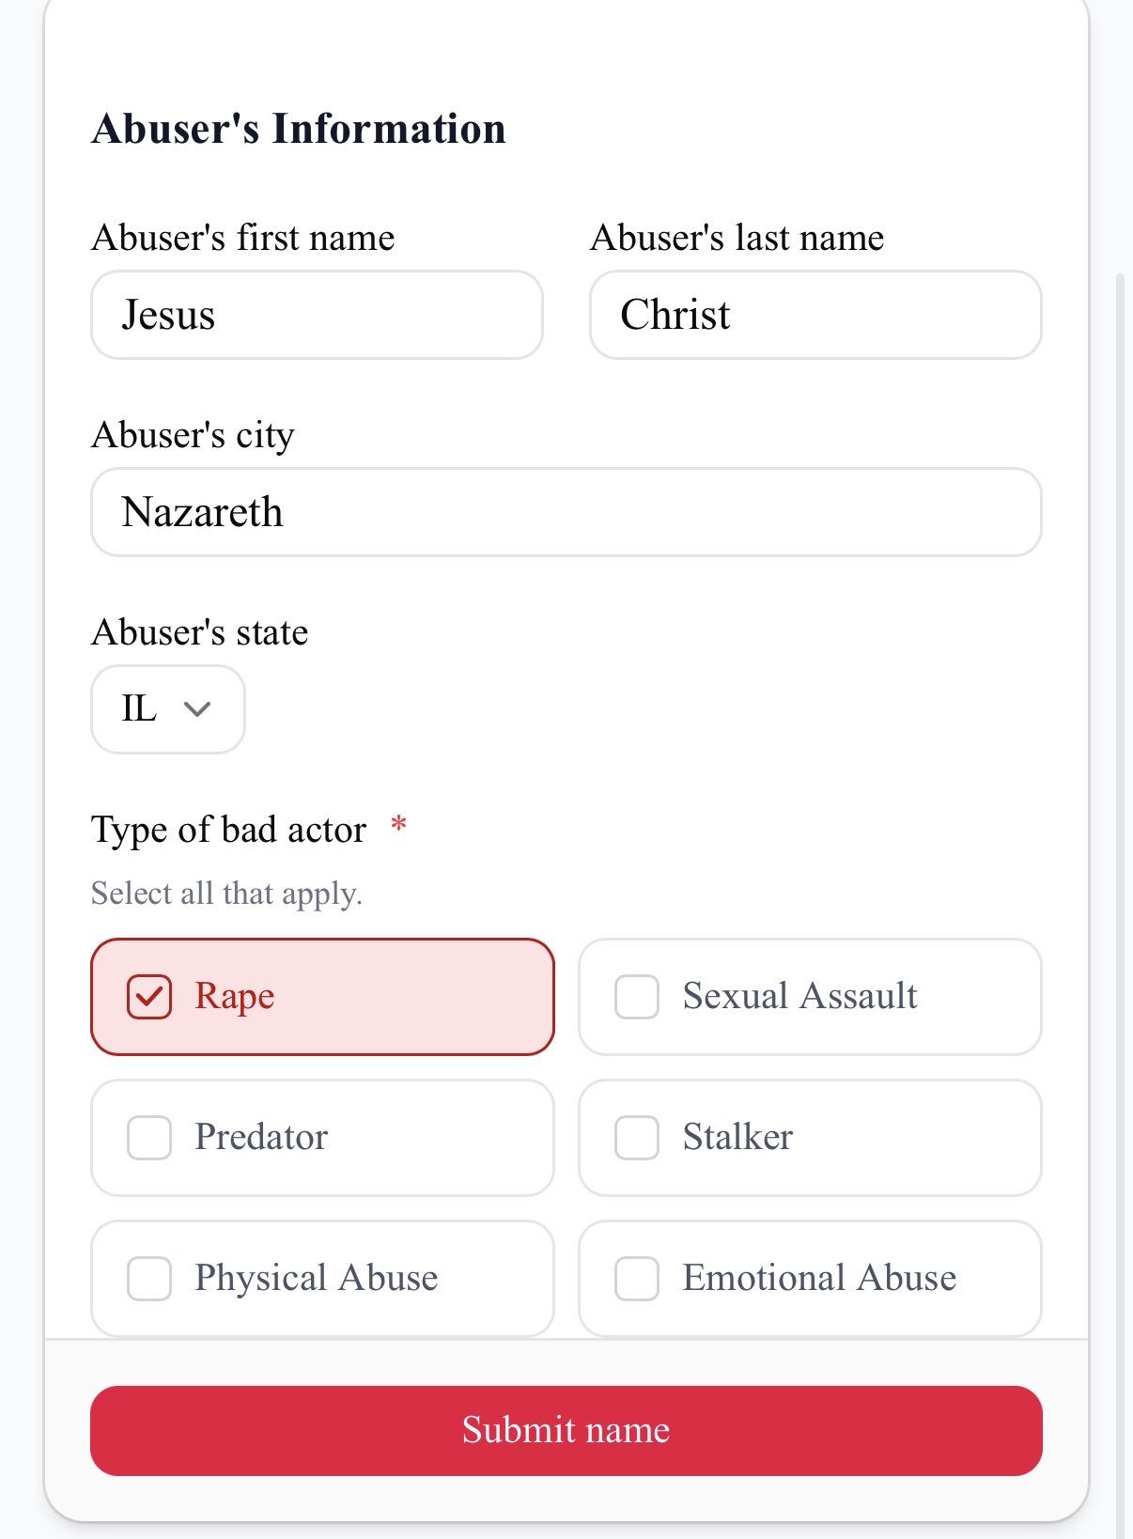This screenshot has width=1133, height=1539.
Task: Click the "Abuser's last name" label
Action: coord(737,238)
